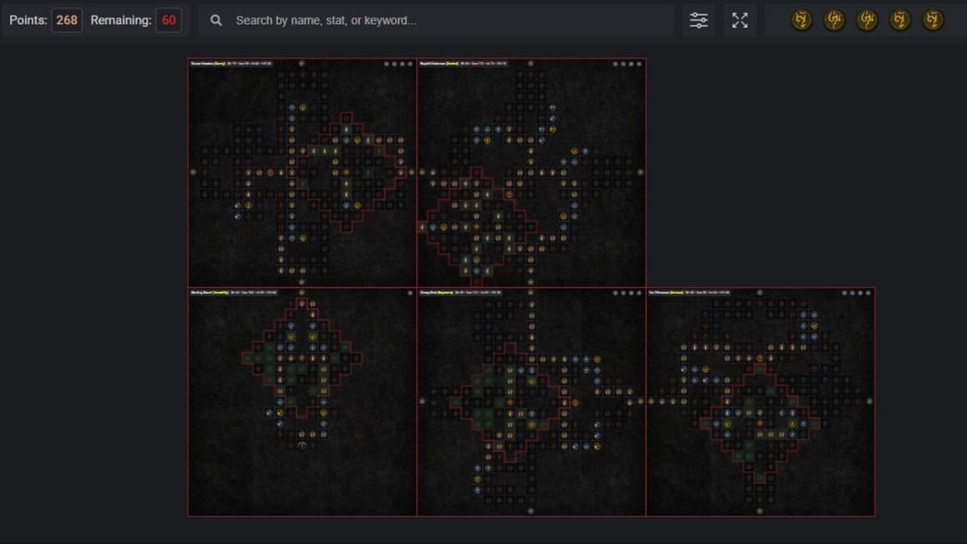Click the Points value showing 268

(65, 19)
